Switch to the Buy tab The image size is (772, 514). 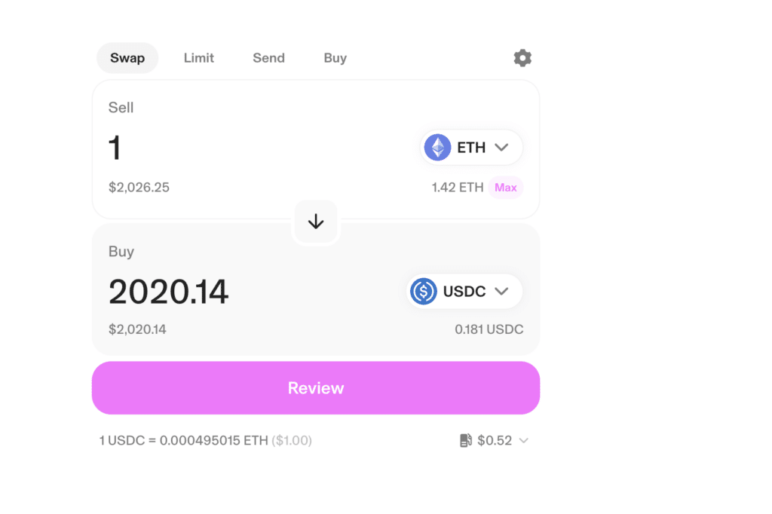point(335,58)
